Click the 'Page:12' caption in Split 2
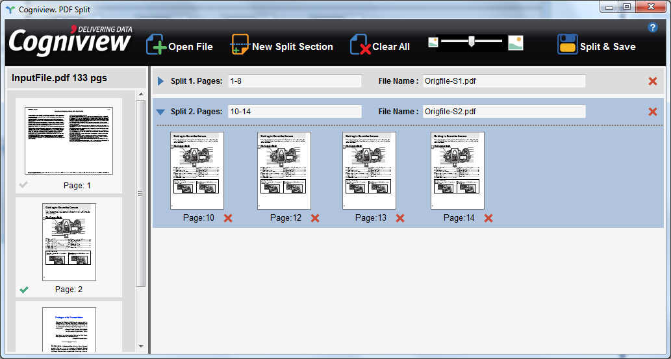The image size is (671, 359). point(286,217)
